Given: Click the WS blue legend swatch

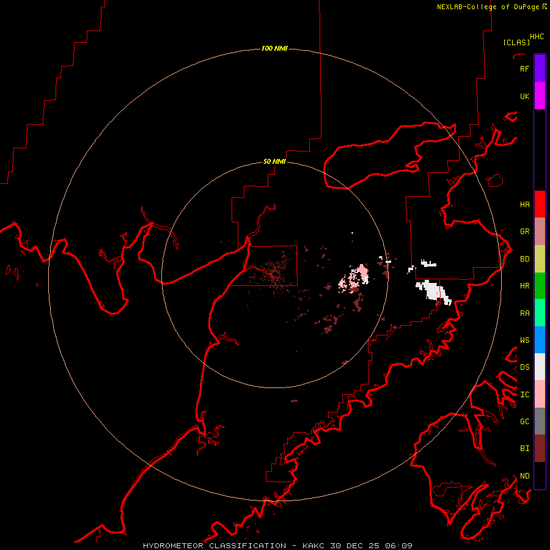Looking at the screenshot, I should click(540, 340).
